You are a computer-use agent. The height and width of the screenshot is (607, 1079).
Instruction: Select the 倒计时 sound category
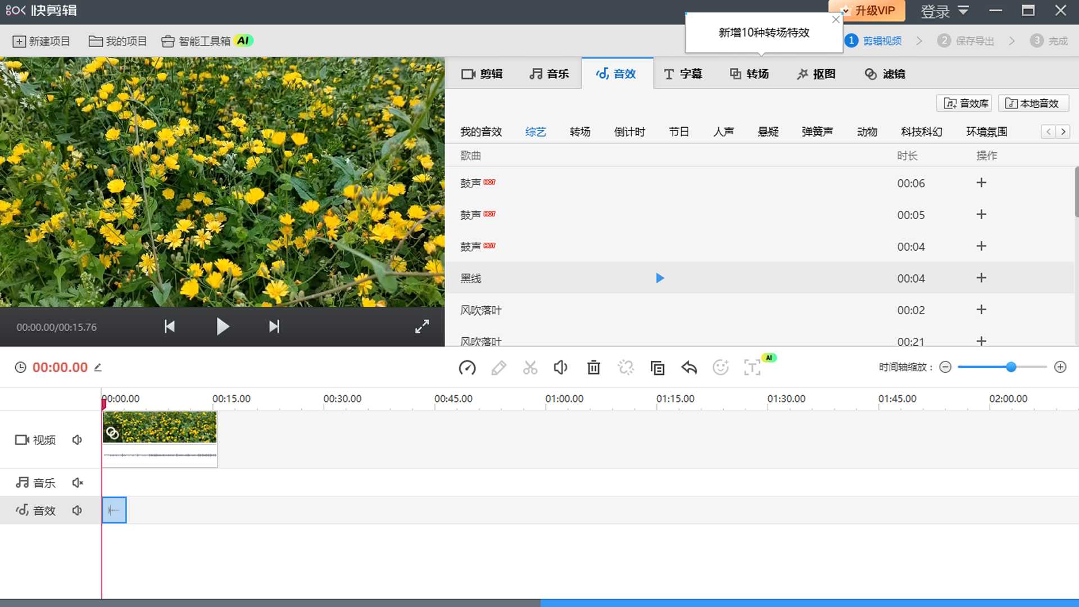(629, 132)
